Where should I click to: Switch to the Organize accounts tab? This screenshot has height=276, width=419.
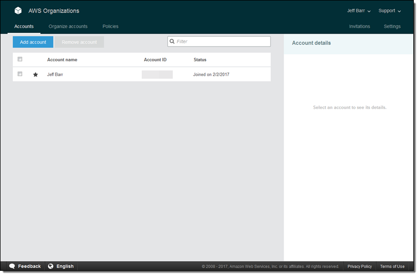coord(68,26)
